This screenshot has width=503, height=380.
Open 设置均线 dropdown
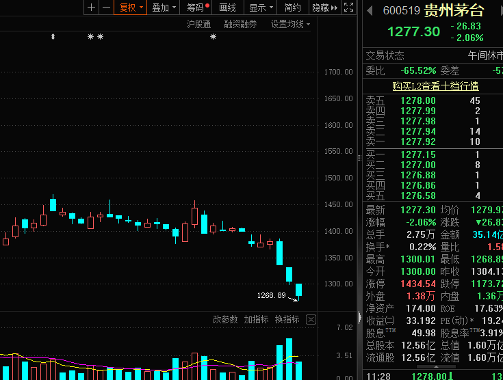(x=290, y=24)
